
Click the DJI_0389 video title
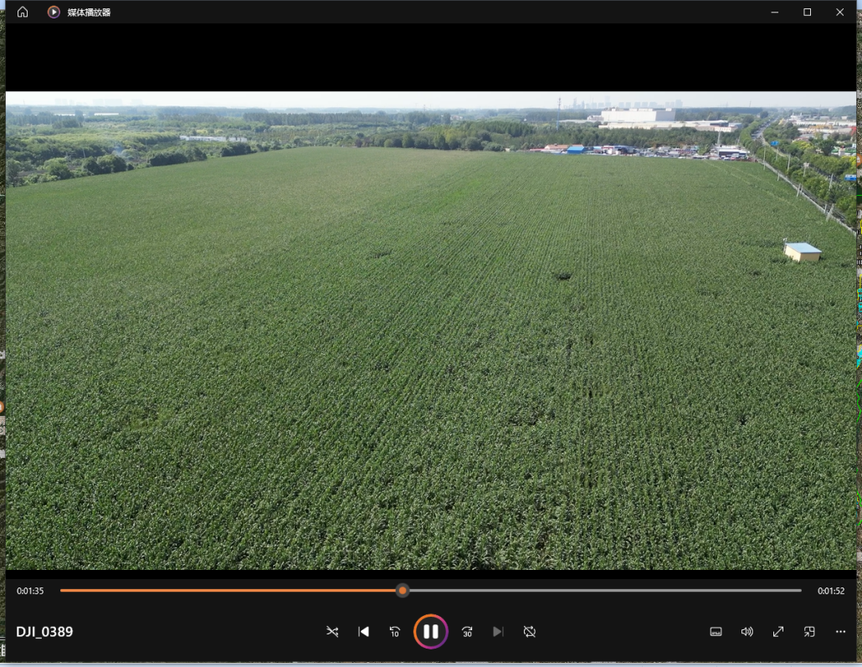[44, 632]
